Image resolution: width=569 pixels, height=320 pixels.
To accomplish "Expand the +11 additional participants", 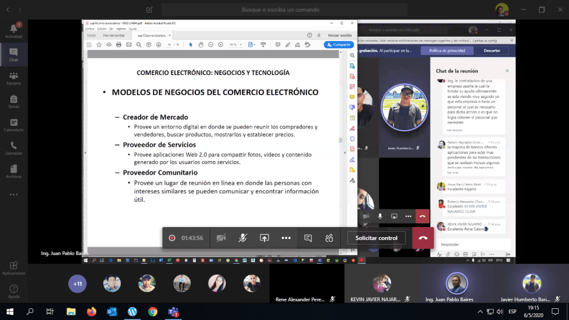I will pos(77,284).
